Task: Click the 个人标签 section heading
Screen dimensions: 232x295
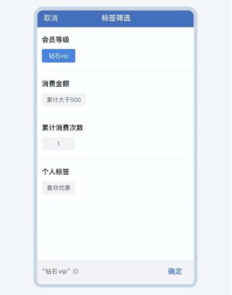Action: click(55, 172)
